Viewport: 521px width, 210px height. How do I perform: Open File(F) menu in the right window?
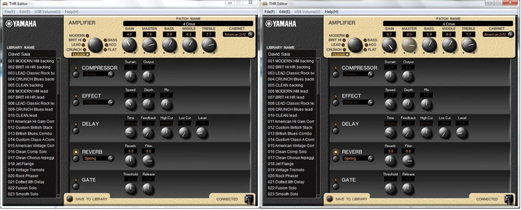click(270, 12)
